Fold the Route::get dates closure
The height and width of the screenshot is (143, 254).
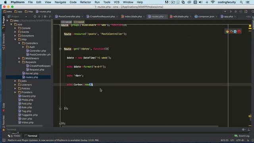[60, 49]
